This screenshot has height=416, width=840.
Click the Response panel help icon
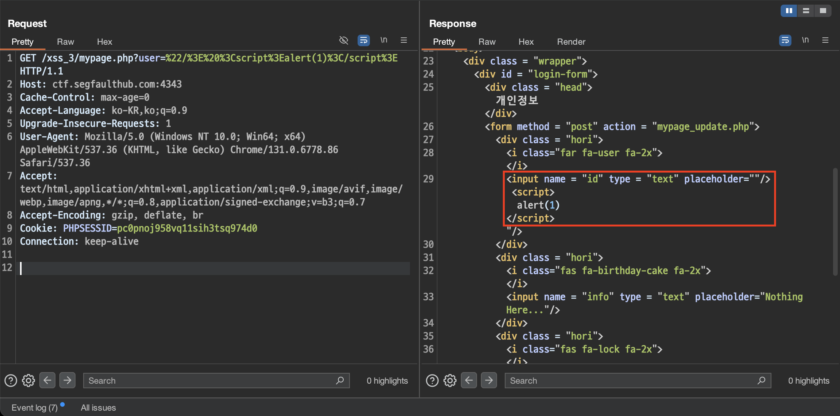pyautogui.click(x=432, y=381)
